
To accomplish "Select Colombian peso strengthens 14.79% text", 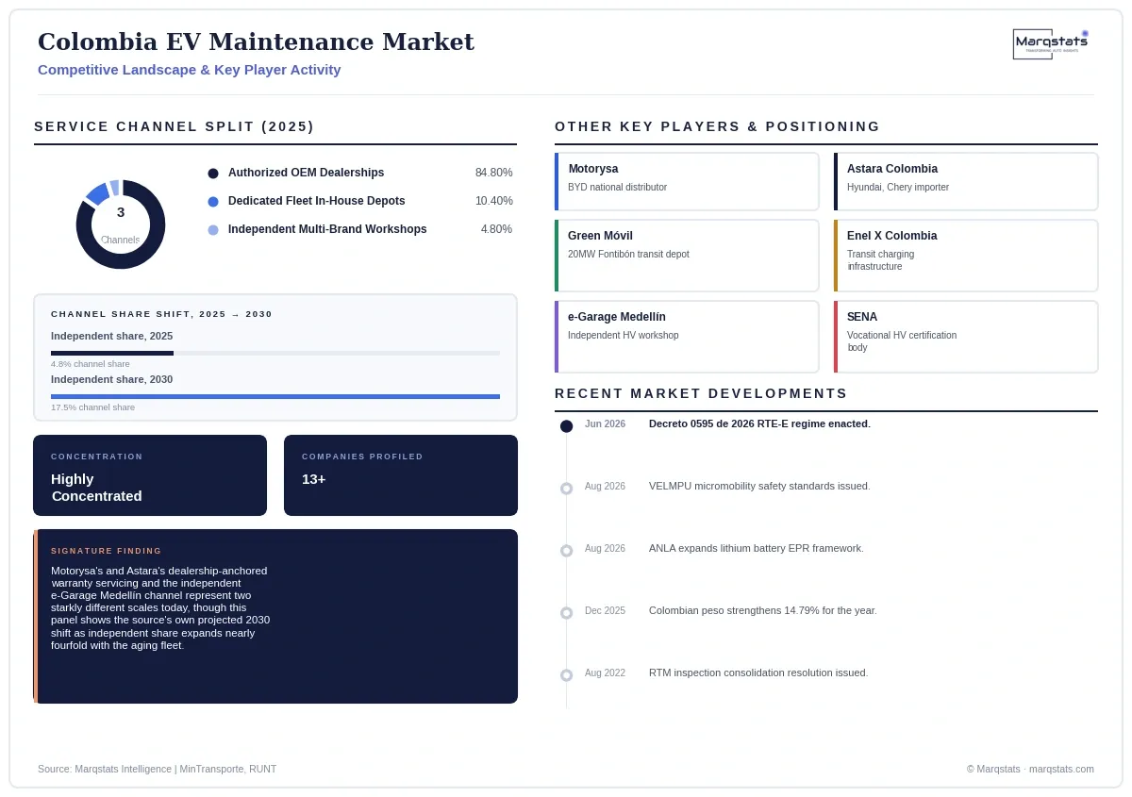I will click(x=763, y=610).
